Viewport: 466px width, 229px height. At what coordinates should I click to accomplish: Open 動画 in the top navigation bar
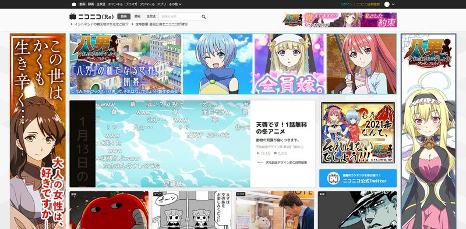point(82,4)
